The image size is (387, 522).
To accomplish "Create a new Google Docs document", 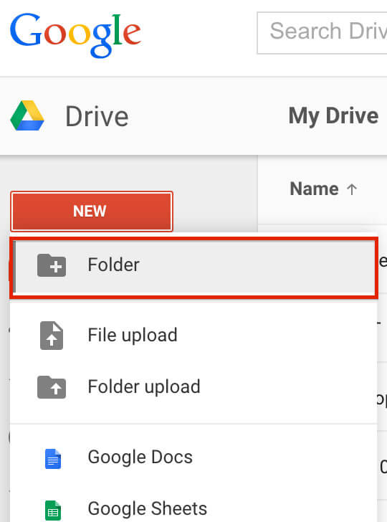I will point(193,457).
